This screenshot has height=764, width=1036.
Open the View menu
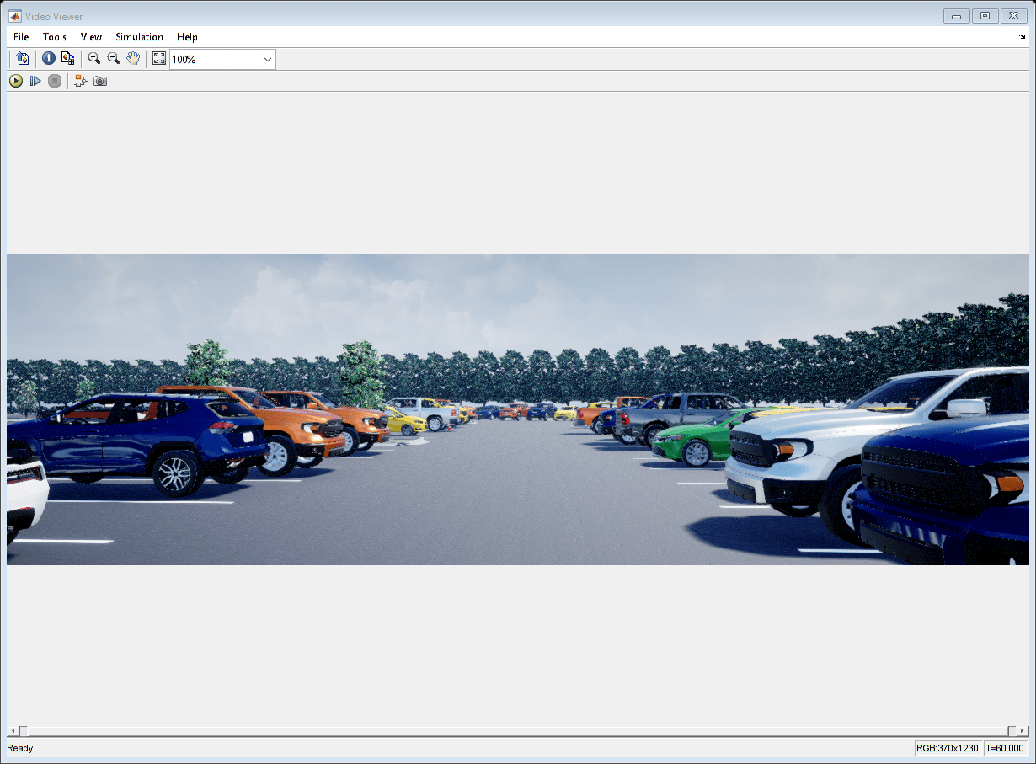pos(91,37)
